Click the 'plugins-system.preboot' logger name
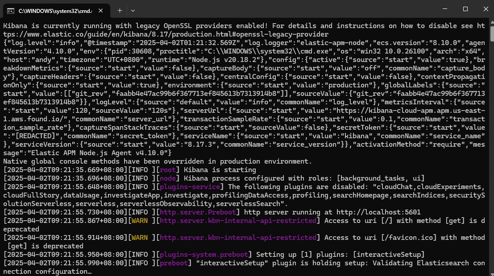The height and width of the screenshot is (276, 494). [204, 255]
